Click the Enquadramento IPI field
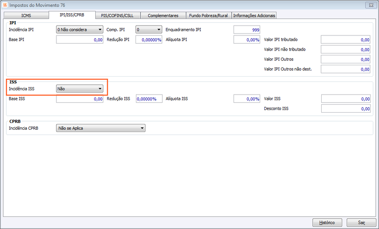 click(247, 30)
